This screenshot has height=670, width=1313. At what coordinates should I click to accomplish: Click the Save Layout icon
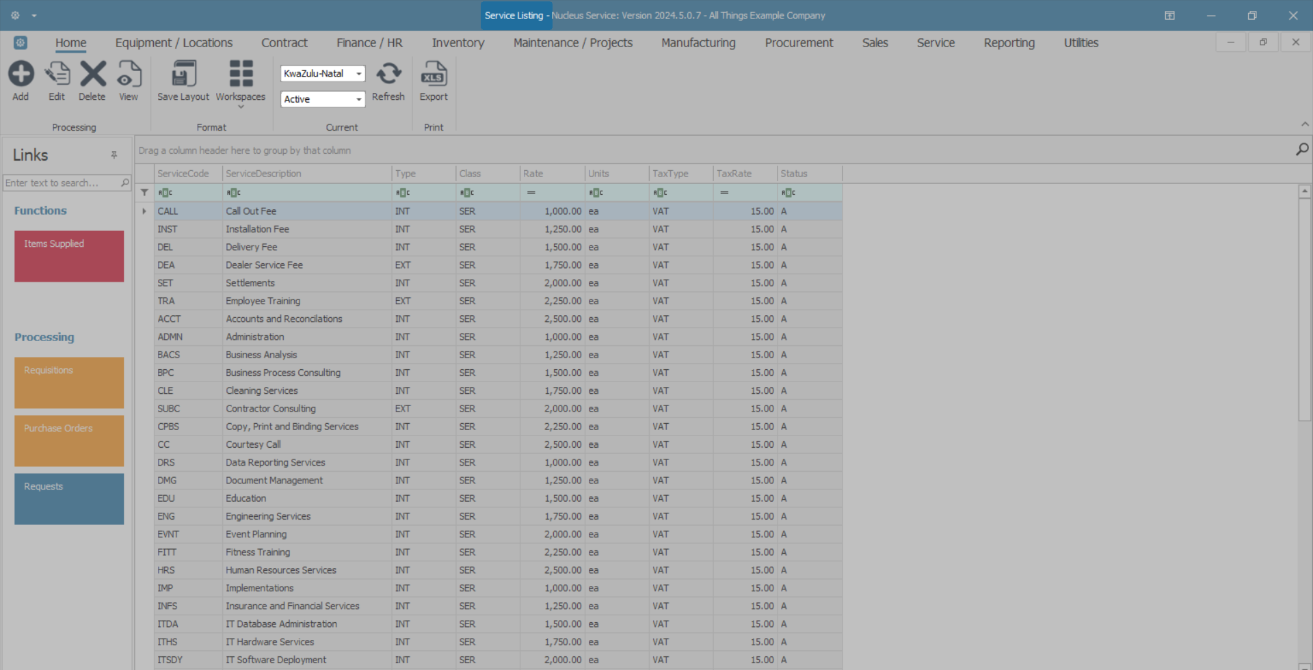point(183,75)
